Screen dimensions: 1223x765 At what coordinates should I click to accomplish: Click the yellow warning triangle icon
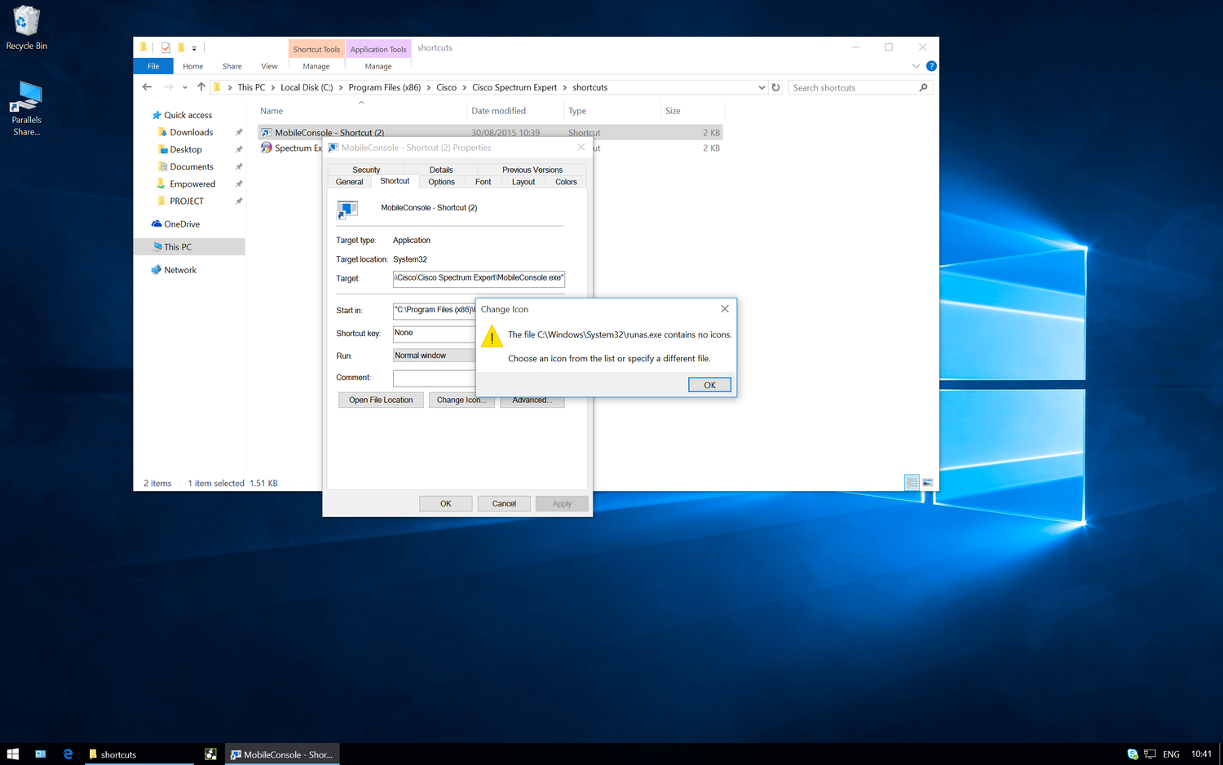(492, 336)
